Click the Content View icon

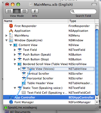pos(15,45)
